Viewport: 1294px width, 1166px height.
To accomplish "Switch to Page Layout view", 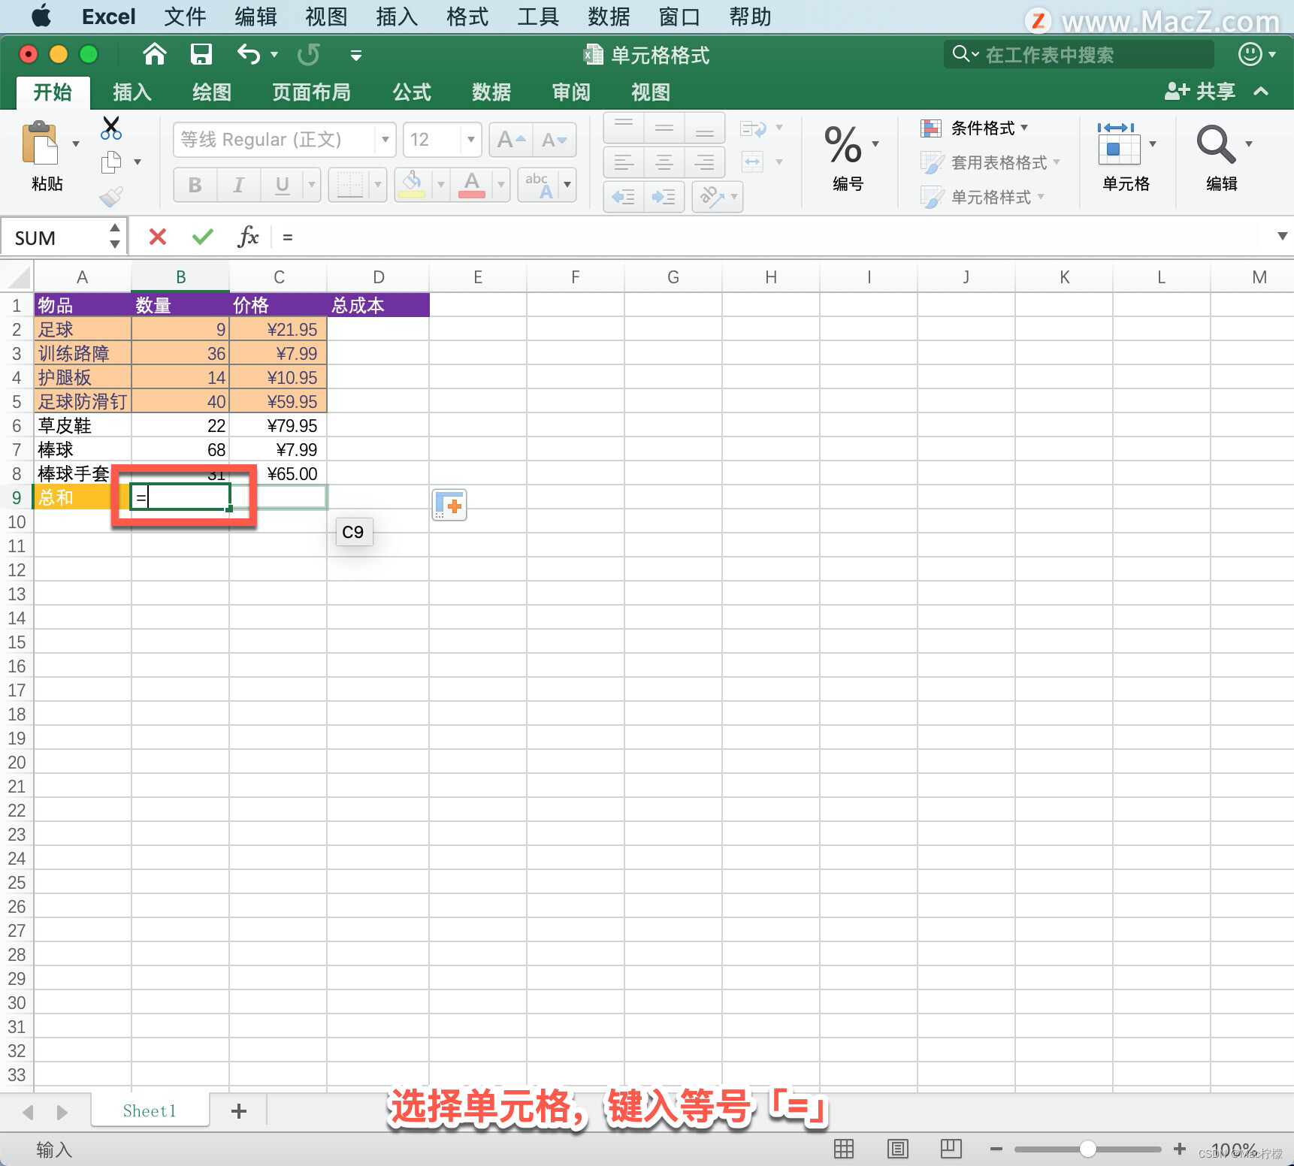I will pyautogui.click(x=898, y=1149).
